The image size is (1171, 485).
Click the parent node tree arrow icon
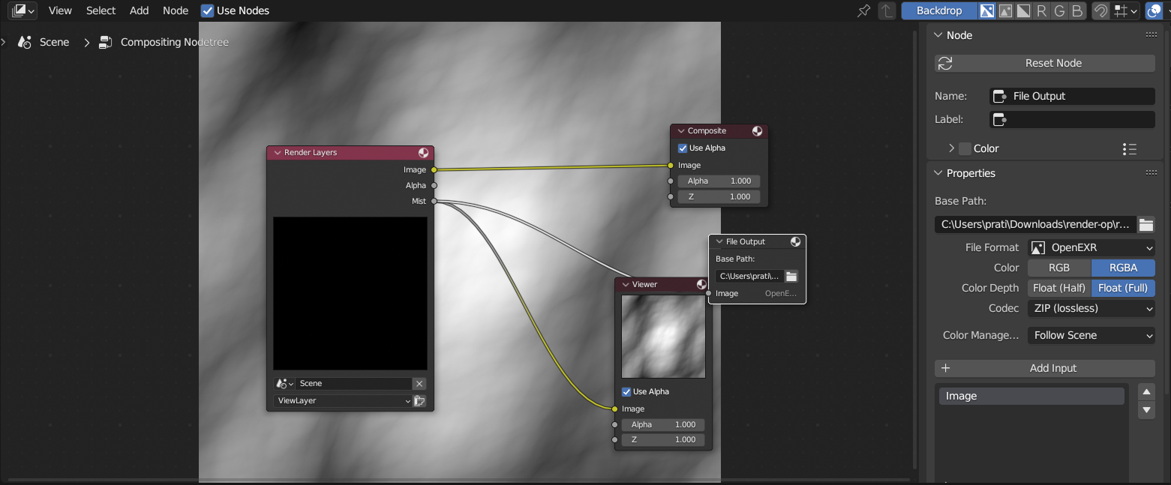[x=887, y=10]
